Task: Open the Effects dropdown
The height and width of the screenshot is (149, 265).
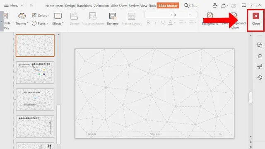Action: click(x=58, y=19)
